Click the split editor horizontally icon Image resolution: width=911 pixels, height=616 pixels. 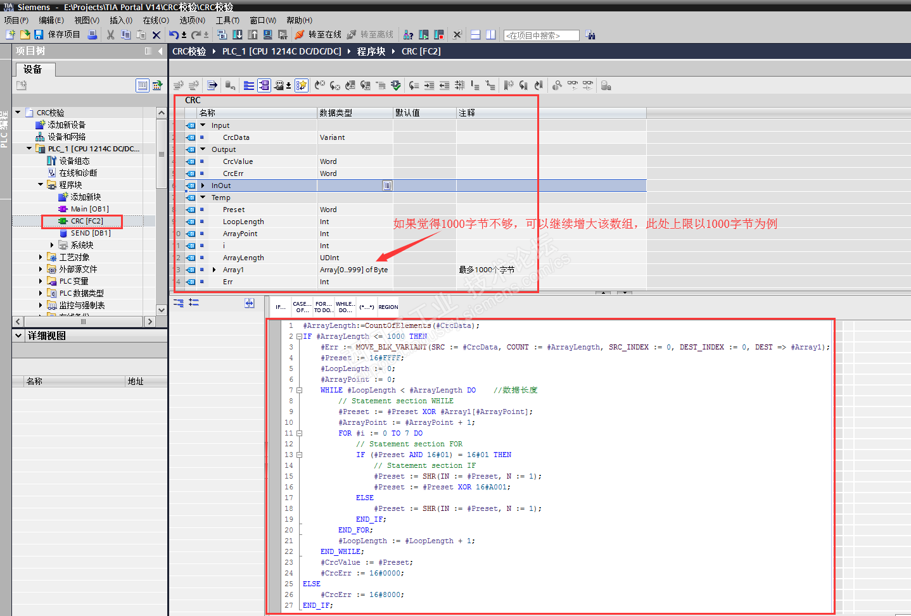click(475, 35)
